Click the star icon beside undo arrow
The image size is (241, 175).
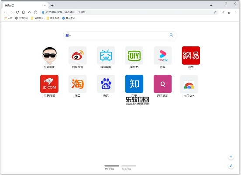tap(35, 12)
